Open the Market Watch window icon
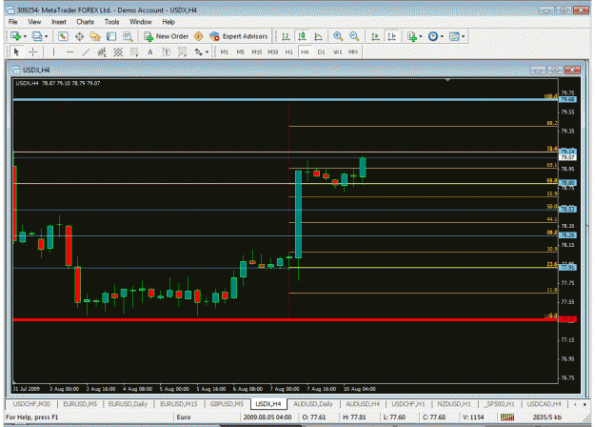595x427 pixels. coord(63,36)
